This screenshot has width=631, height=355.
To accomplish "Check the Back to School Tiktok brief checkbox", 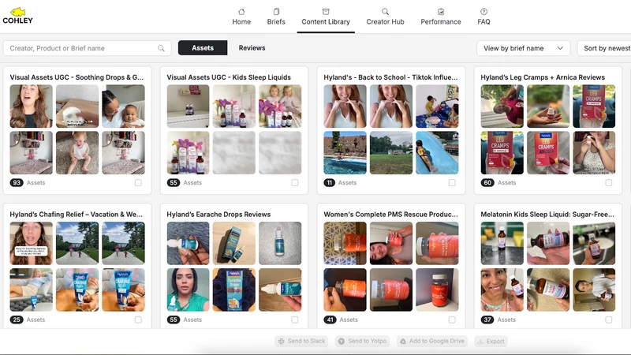I will 452,183.
